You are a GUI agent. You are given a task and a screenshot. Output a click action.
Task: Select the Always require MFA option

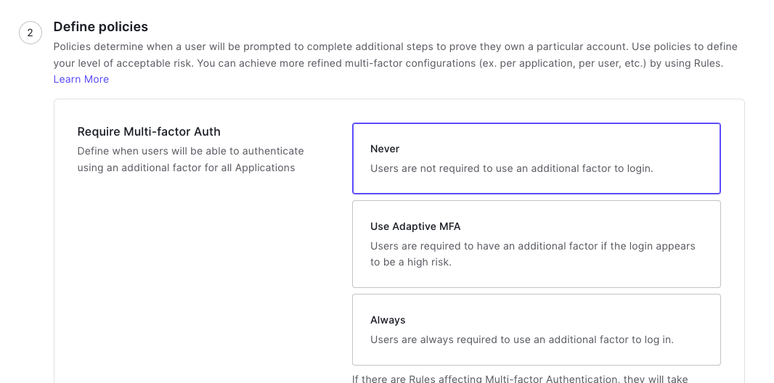[537, 330]
